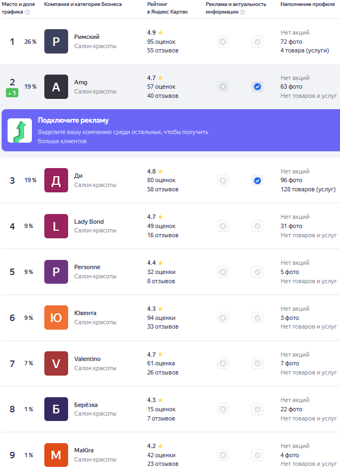Click '128 товаров (услуг)' in the Ди row
The width and height of the screenshot is (340, 468).
pyautogui.click(x=308, y=189)
